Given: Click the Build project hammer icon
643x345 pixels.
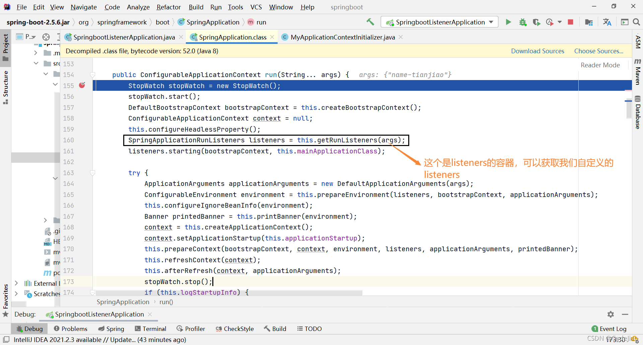Looking at the screenshot, I should click(x=370, y=22).
